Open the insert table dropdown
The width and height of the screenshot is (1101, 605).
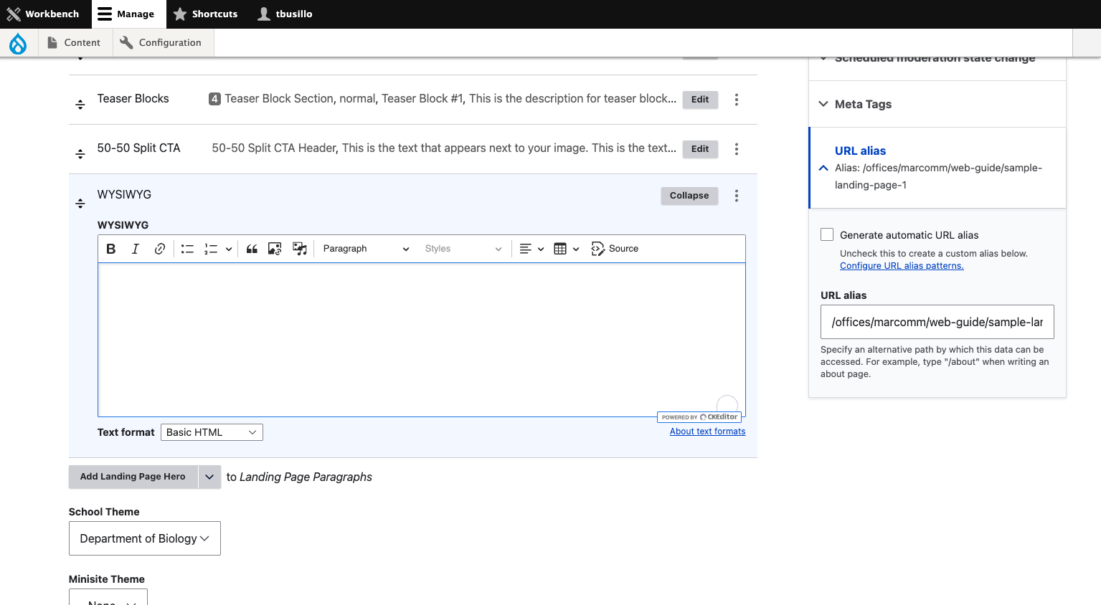point(567,249)
